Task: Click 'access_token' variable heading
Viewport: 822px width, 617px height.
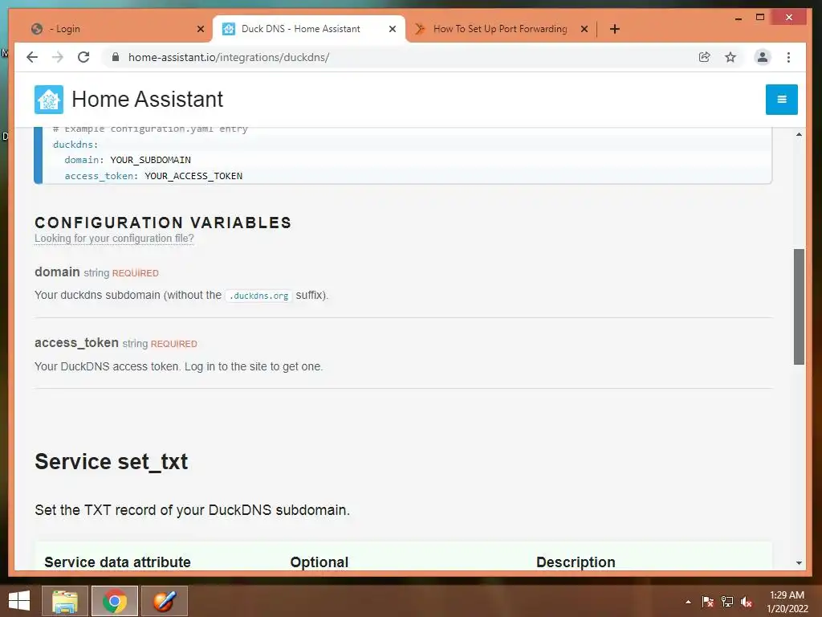Action: [x=76, y=342]
